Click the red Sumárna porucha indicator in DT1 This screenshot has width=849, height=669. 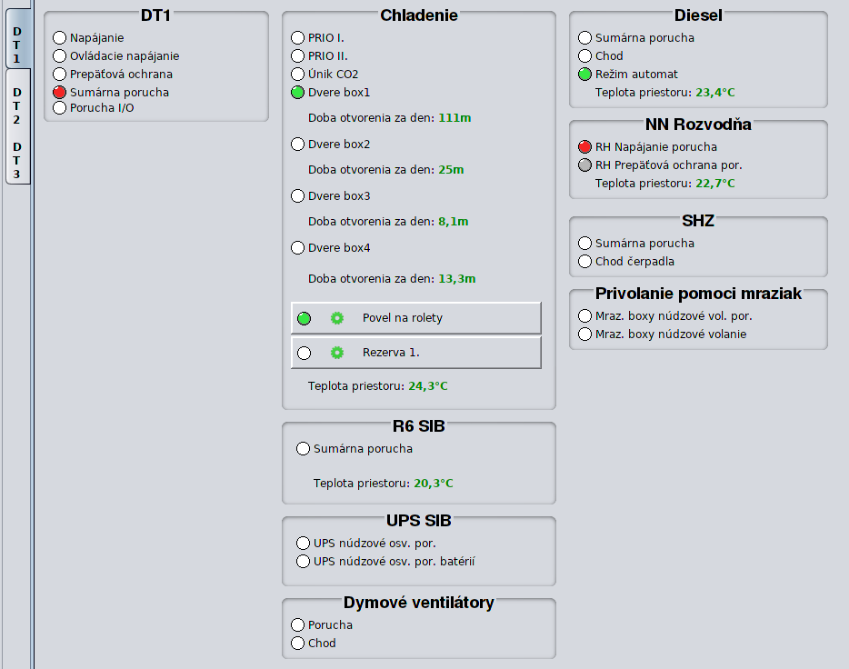[60, 93]
